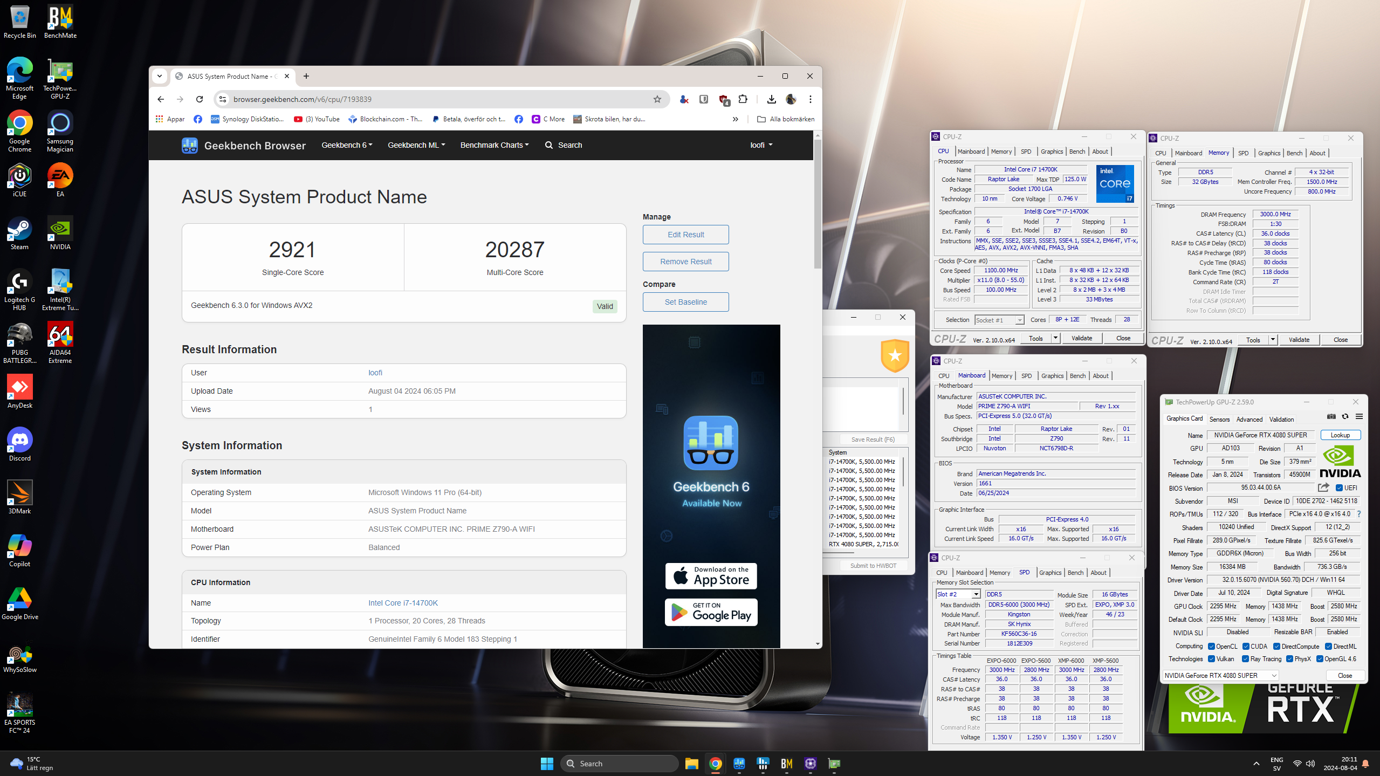Switch to the Advanced tab in GPU-Z
Image resolution: width=1380 pixels, height=776 pixels.
point(1249,419)
